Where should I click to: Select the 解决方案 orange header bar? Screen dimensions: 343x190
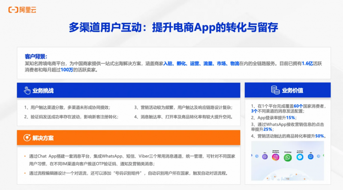128,138
